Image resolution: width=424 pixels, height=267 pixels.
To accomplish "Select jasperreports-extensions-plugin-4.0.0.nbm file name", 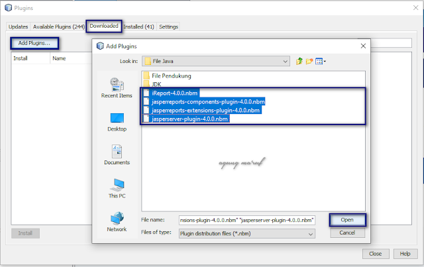I will pyautogui.click(x=205, y=111).
